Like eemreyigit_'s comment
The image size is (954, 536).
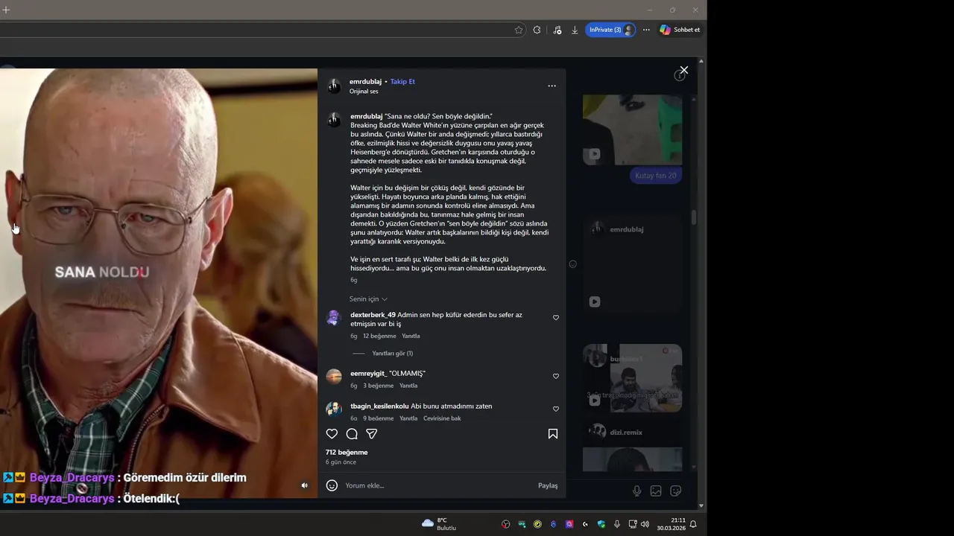[556, 377]
